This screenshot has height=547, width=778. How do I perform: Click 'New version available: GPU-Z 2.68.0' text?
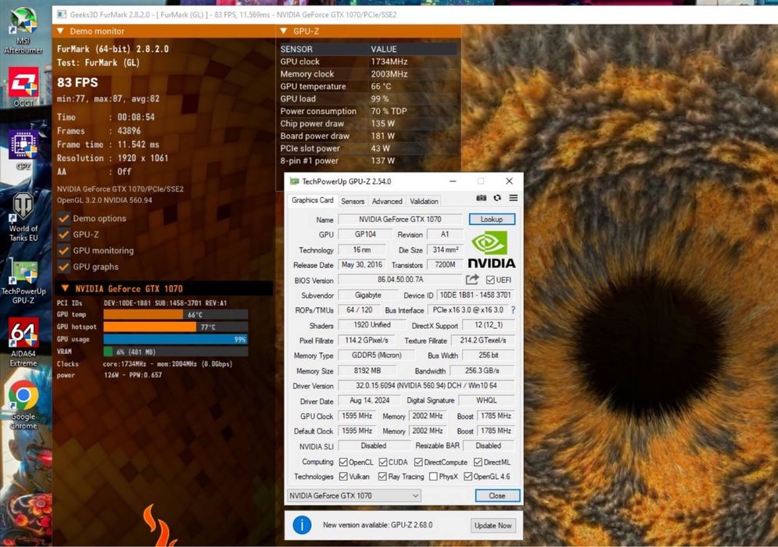pyautogui.click(x=378, y=524)
